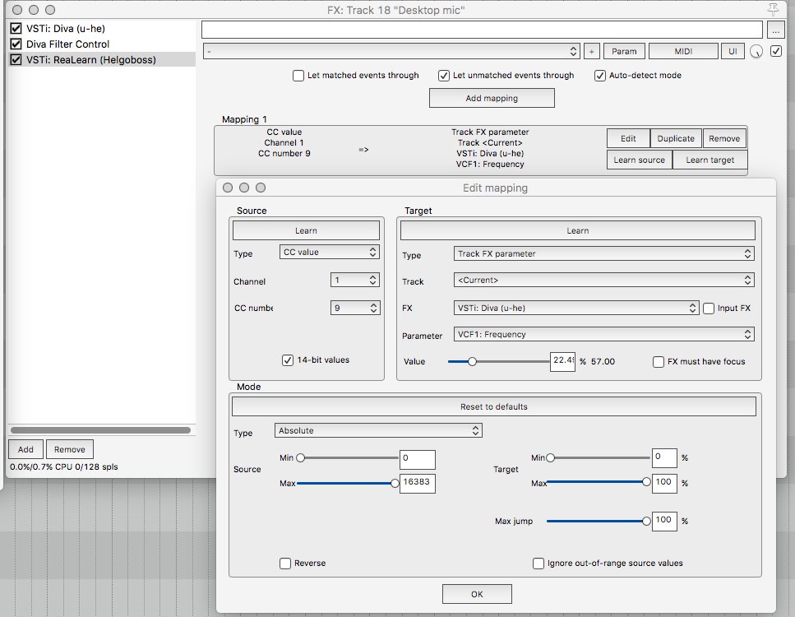Click the Source Max input field
The height and width of the screenshot is (617, 795).
point(417,483)
